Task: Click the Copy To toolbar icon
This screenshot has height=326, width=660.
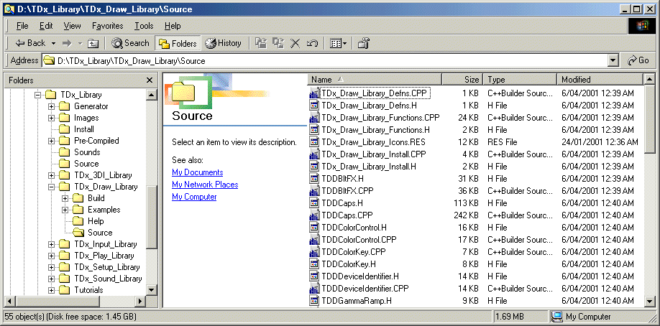Action: [278, 43]
